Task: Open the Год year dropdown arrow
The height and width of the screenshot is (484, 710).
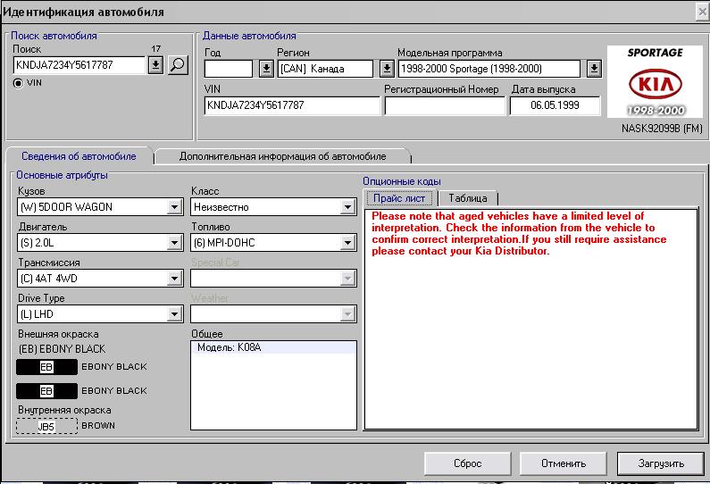Action: 265,69
